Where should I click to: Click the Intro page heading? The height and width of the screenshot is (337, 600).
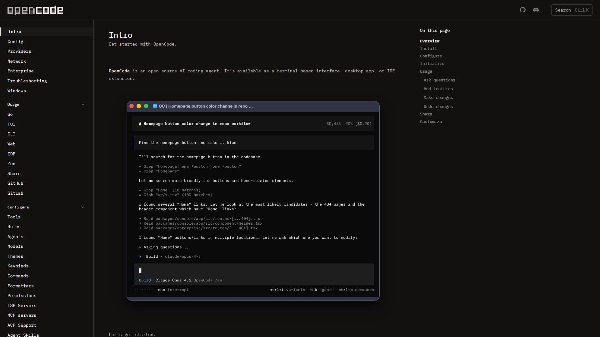coord(121,35)
